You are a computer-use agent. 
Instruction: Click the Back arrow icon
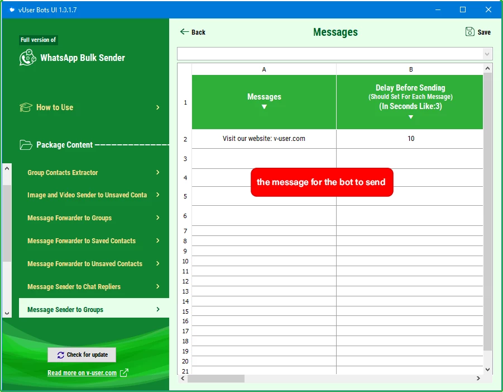point(184,31)
